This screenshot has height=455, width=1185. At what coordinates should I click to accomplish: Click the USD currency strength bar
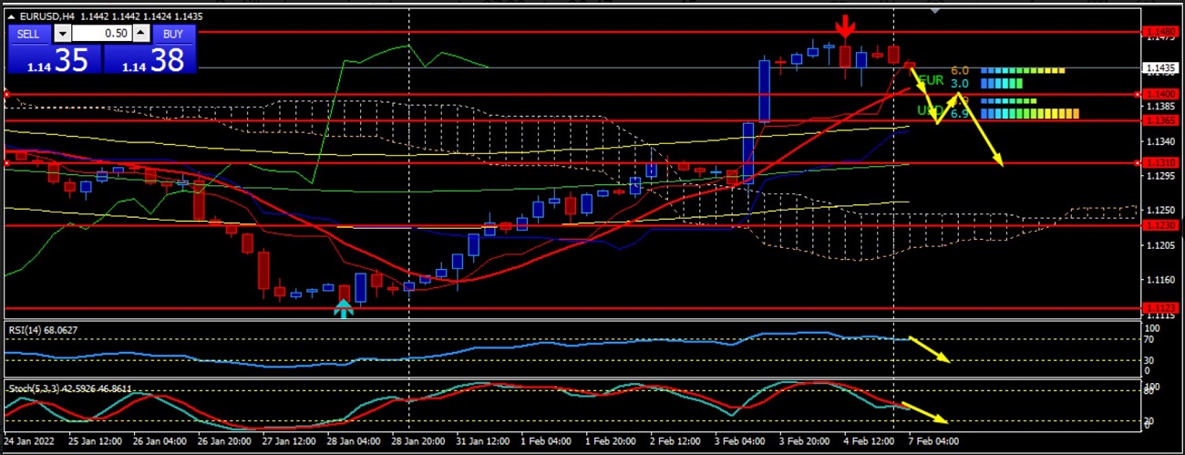click(1028, 114)
